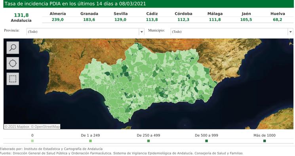Click the 'Elaborado por' credit line
Screen dimensions: 295x156
pyautogui.click(x=51, y=149)
